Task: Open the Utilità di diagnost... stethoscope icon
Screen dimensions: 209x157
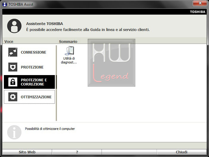Action: 69,51
